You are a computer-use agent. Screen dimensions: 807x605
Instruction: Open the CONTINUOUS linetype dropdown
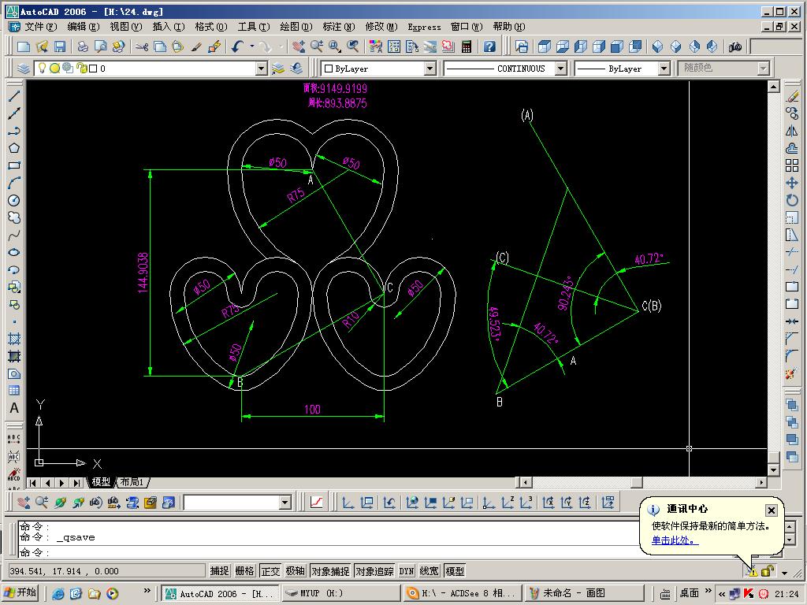click(x=561, y=68)
